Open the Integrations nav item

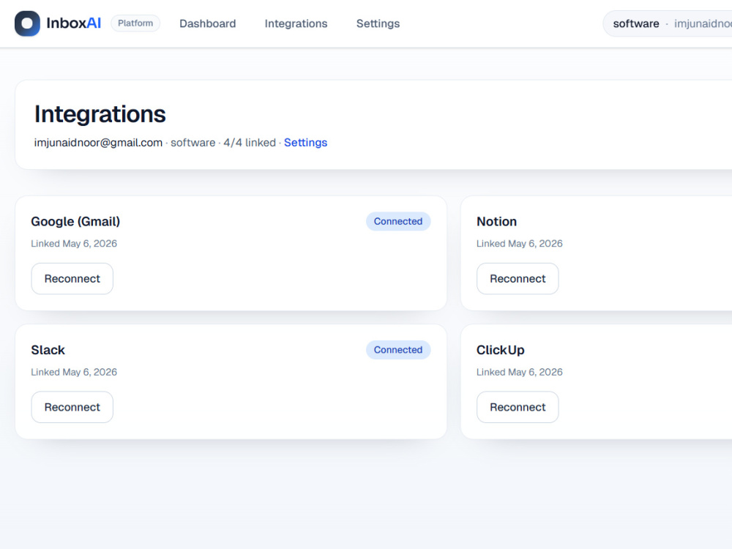pos(296,23)
